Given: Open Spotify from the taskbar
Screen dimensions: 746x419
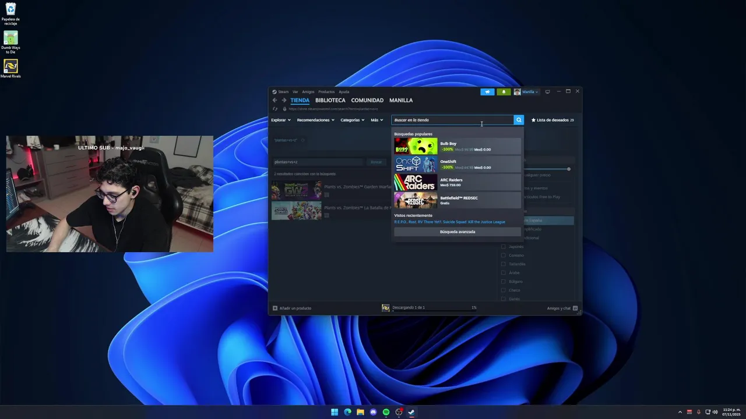Looking at the screenshot, I should click(386, 412).
